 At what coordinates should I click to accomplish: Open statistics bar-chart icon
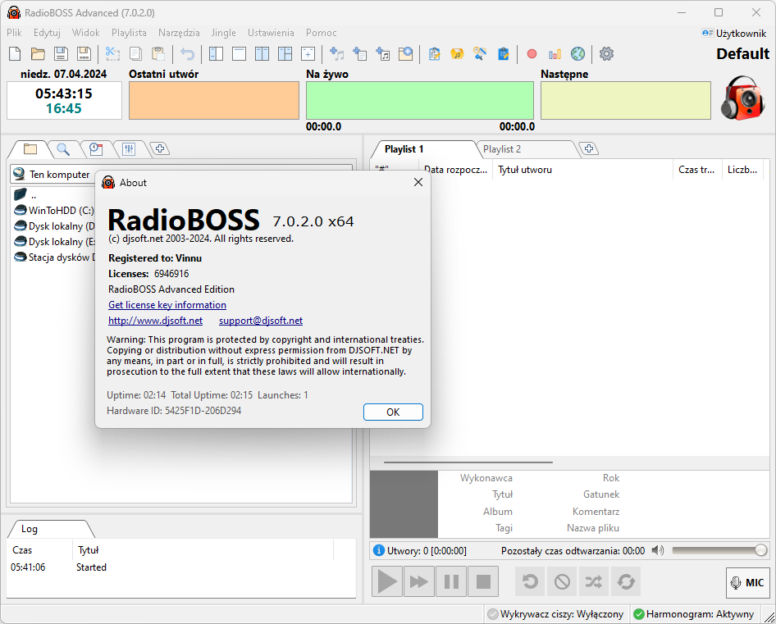click(555, 53)
